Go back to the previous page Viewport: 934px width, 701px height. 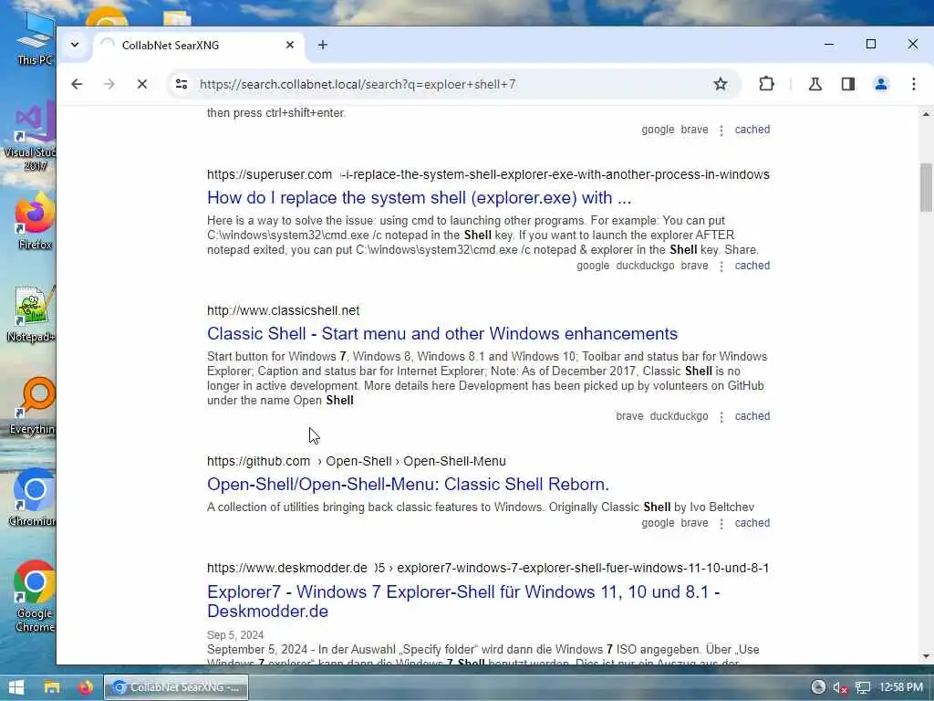(x=77, y=84)
